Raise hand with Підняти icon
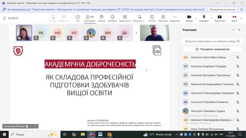The height and width of the screenshot is (138, 246). (102, 18)
